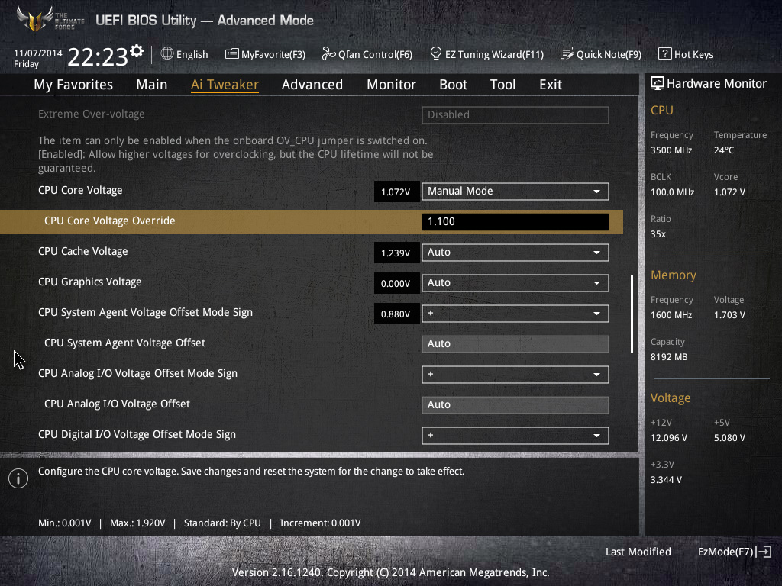
Task: Open MyFavorite(F3) list icon
Action: (232, 54)
